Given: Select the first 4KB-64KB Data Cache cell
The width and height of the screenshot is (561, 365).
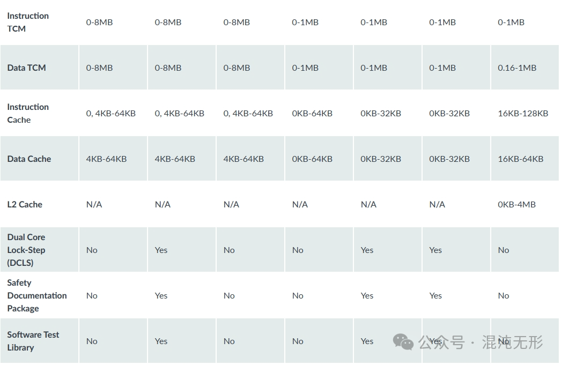Looking at the screenshot, I should coord(106,159).
